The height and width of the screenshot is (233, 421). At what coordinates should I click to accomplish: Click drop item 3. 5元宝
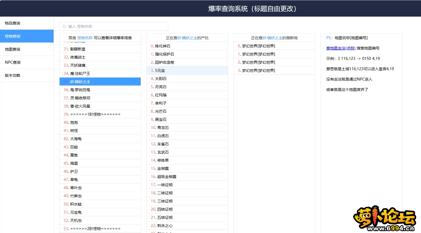(x=187, y=70)
